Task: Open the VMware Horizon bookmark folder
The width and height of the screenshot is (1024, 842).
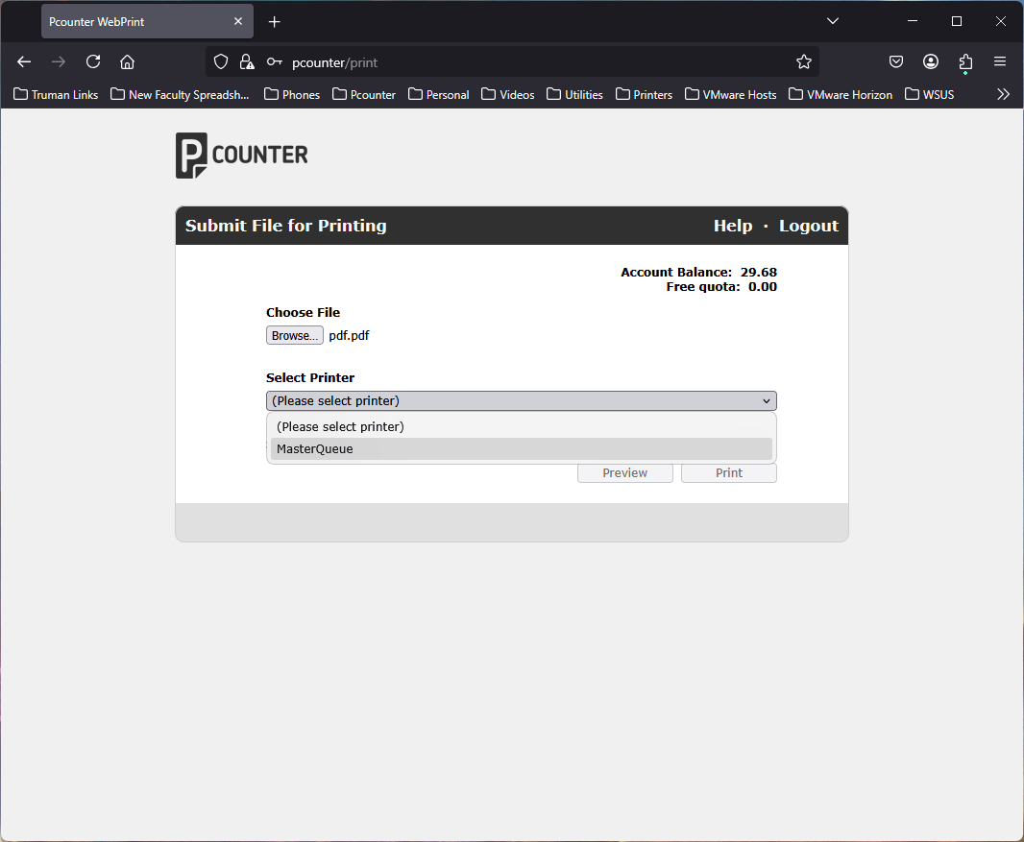Action: (840, 95)
